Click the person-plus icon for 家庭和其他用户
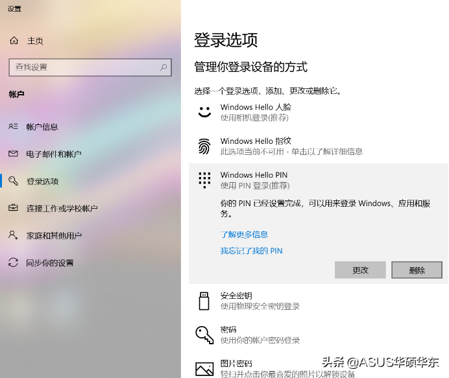 [13, 235]
